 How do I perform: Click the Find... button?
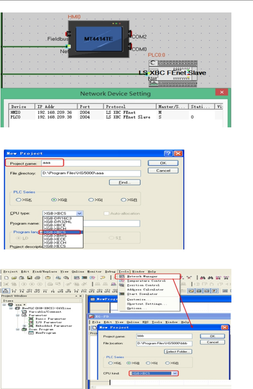(125, 182)
